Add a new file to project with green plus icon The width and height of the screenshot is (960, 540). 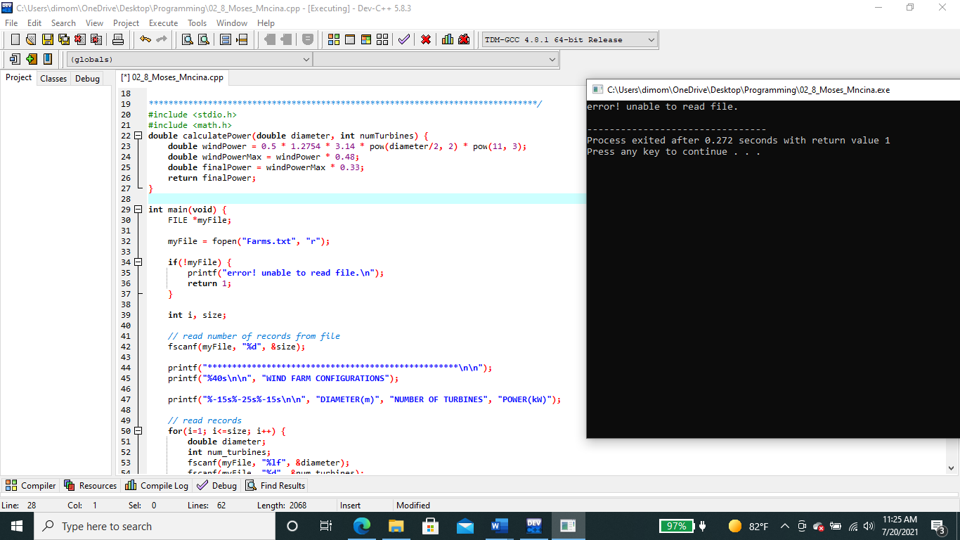click(31, 59)
